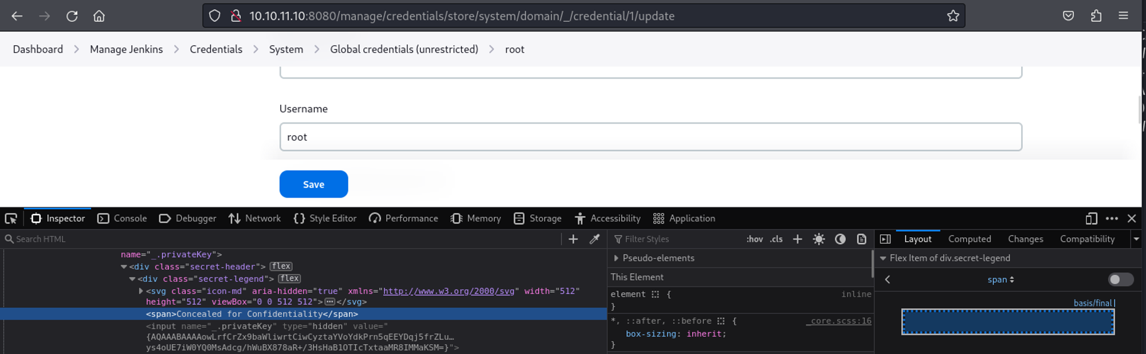
Task: Collapse the secret-header div node
Action: tap(124, 267)
